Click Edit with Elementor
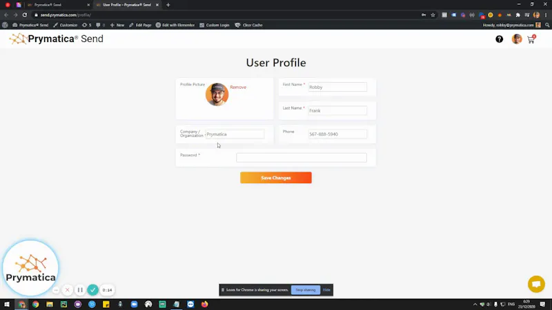Screen dimensions: 552x310 pos(175,25)
